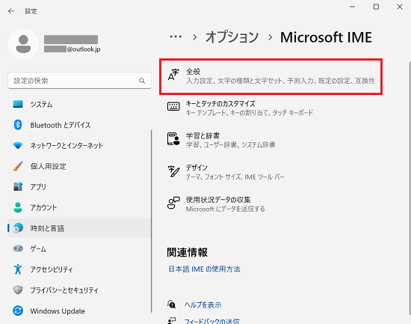This screenshot has height=324, width=411.
Task: Focus the 設定の検索 search box
Action: pos(79,81)
